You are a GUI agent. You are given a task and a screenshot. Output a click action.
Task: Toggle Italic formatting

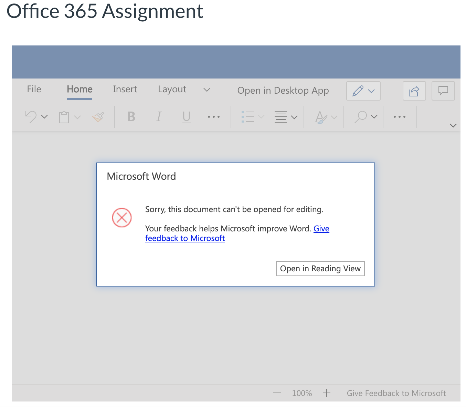159,117
